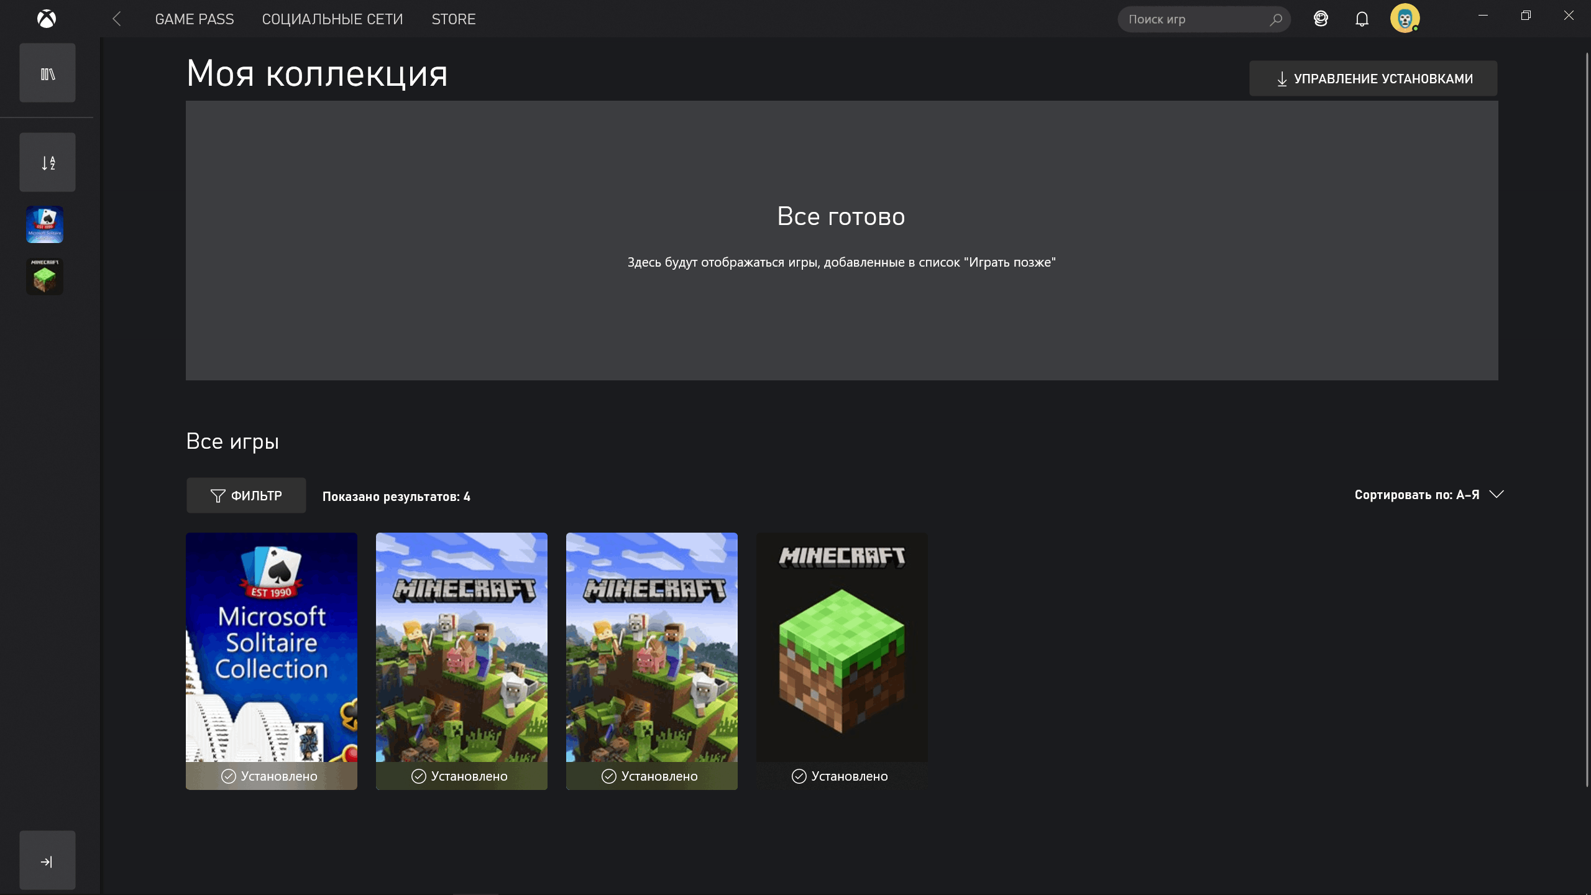Open the profile avatar menu
Viewport: 1591px width, 895px height.
click(1405, 18)
